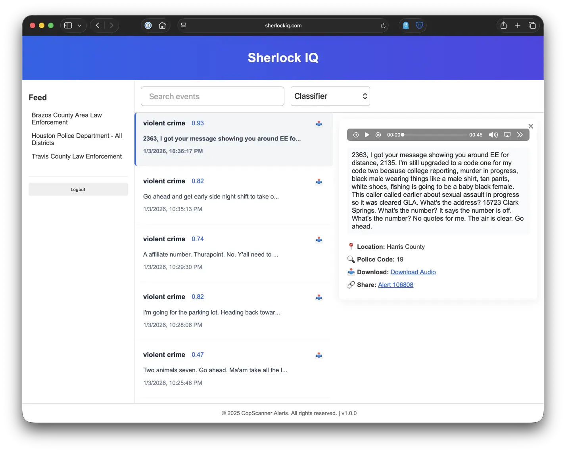Screen dimensions: 566x452
Task: Open the 10:36:17 PM violent crime event
Action: click(234, 139)
